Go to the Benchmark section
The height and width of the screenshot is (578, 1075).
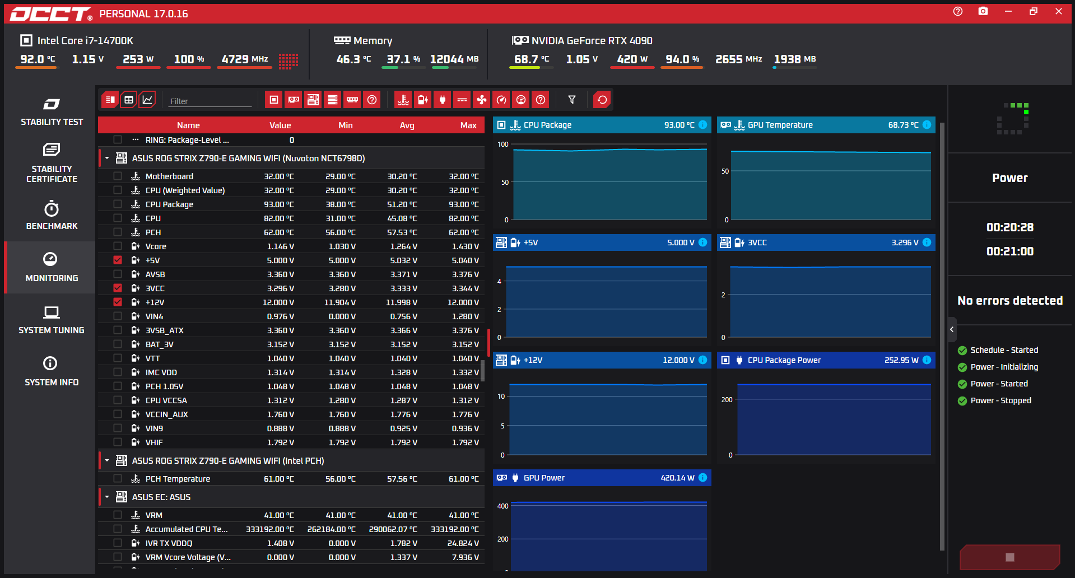coord(52,216)
